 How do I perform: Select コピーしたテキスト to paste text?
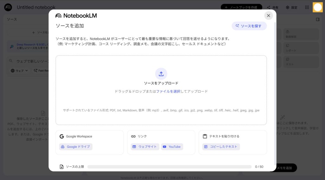click(x=221, y=147)
